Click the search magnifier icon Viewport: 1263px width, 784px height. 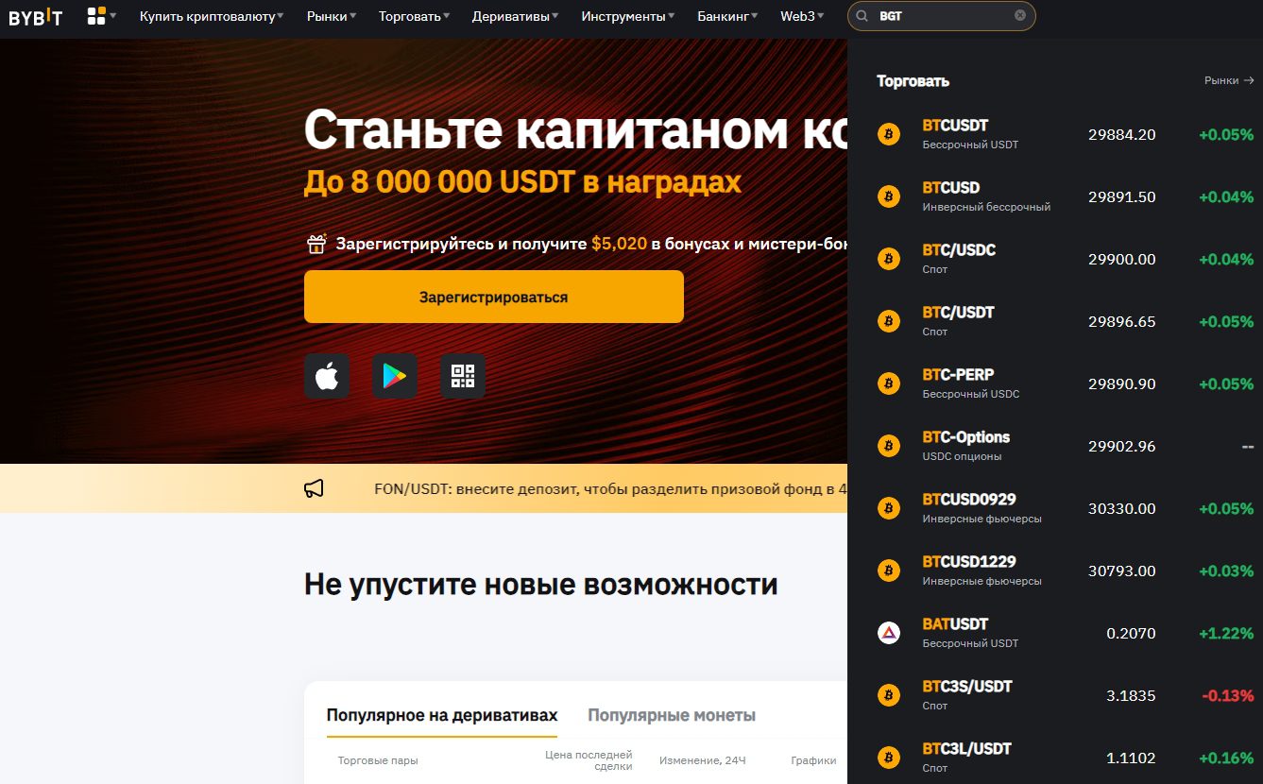[x=862, y=16]
